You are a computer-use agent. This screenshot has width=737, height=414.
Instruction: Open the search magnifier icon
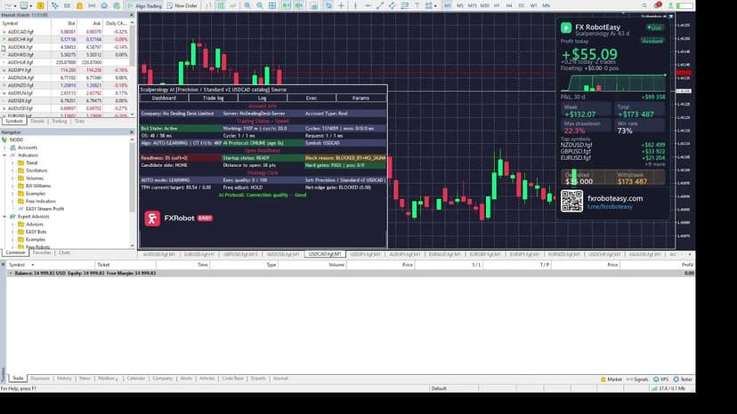click(644, 5)
